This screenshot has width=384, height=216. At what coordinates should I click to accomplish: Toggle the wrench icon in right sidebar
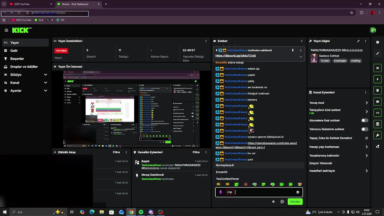(378, 135)
